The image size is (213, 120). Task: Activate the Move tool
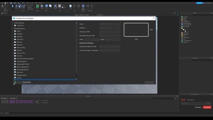[x=16, y=6]
